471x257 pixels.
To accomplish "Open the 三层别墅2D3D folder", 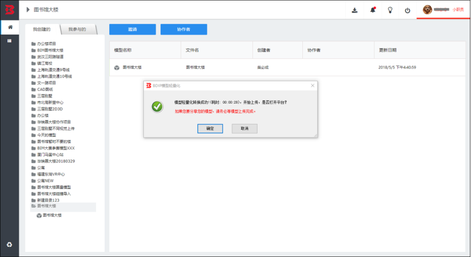I will [50, 109].
